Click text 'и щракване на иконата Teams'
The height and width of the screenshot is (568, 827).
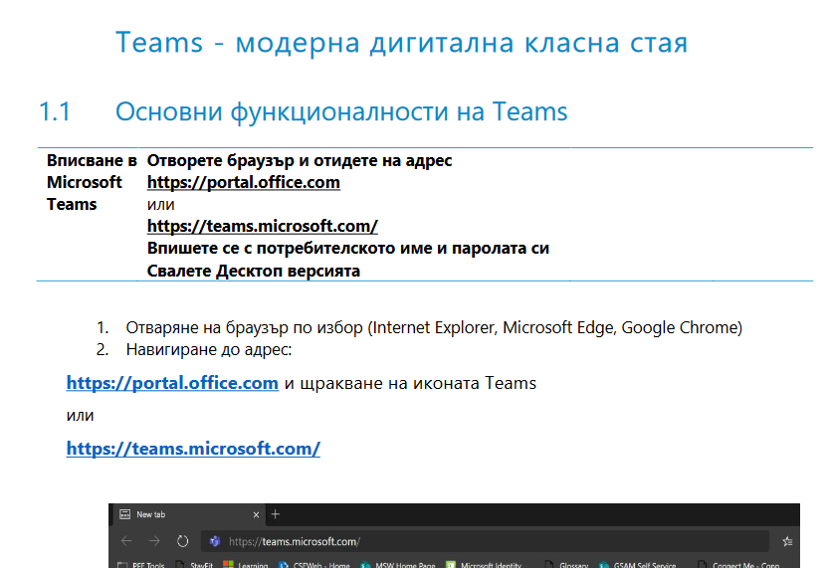pyautogui.click(x=410, y=383)
